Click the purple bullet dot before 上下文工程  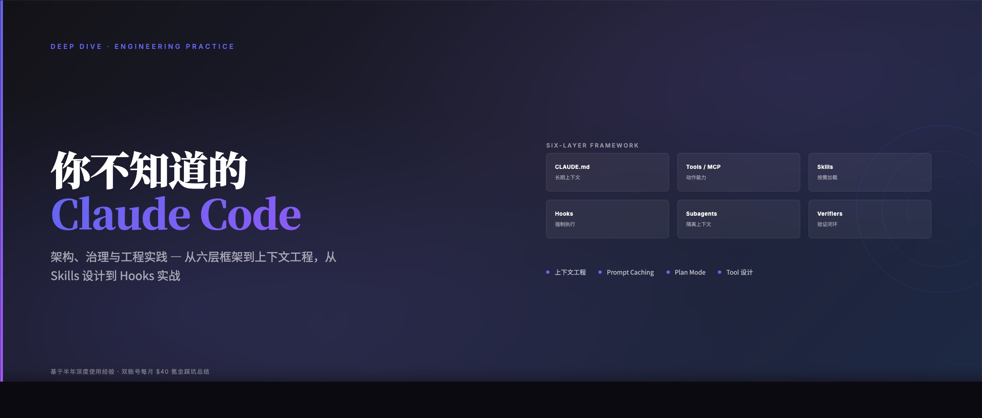547,272
